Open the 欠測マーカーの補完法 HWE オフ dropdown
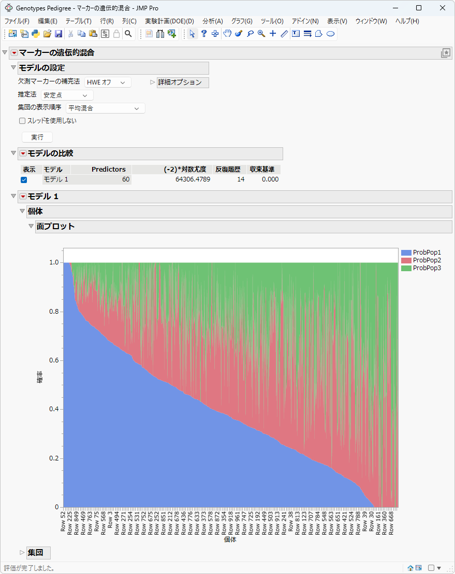The height and width of the screenshot is (574, 455). pyautogui.click(x=108, y=82)
